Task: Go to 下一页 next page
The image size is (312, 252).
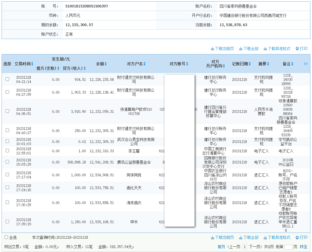Action: point(256,247)
